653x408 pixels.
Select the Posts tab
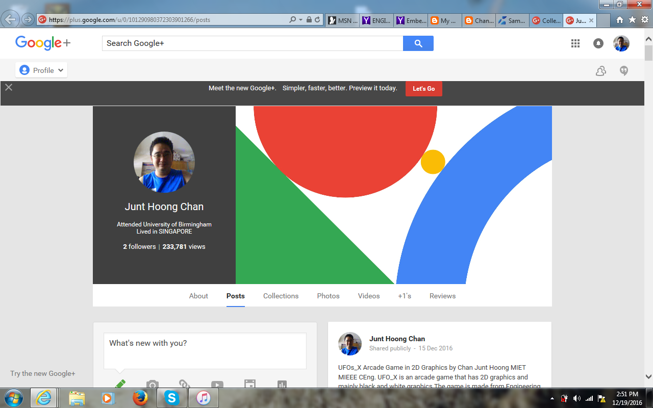[236, 296]
